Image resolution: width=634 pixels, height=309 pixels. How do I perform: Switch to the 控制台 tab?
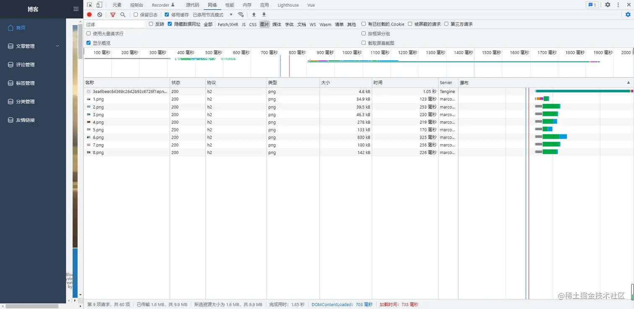[x=137, y=5]
